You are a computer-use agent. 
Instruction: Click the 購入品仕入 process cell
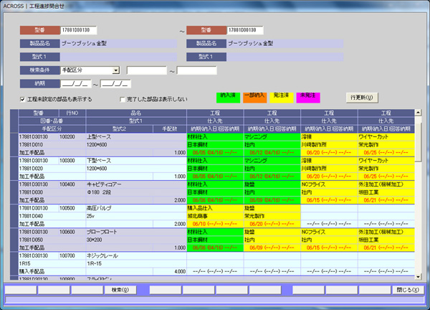coord(215,208)
